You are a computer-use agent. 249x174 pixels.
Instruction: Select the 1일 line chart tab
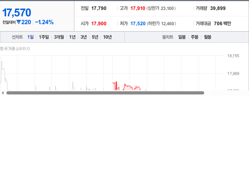click(x=31, y=37)
